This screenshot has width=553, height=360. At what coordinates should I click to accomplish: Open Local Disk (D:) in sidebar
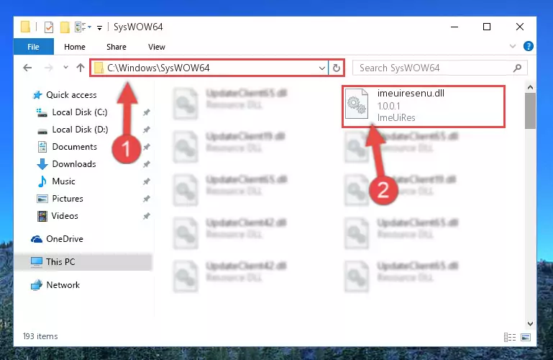(x=80, y=130)
